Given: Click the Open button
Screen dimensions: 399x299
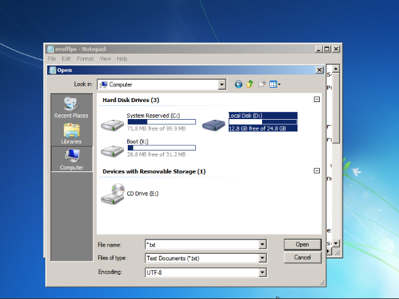Looking at the screenshot, I should [302, 245].
